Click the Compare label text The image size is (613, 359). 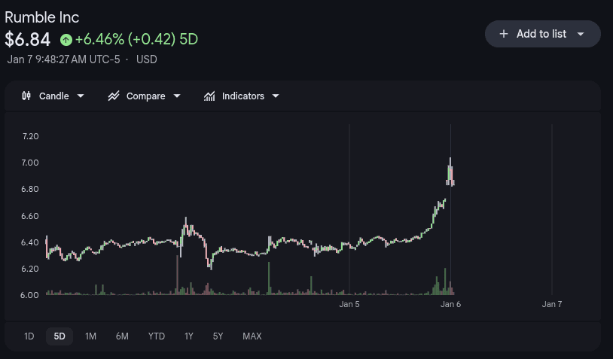146,96
